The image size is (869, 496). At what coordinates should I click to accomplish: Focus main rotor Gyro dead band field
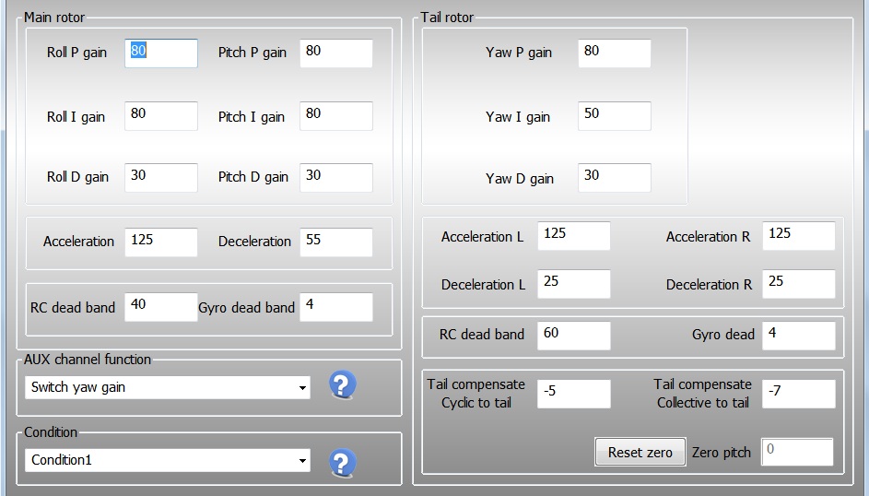click(336, 306)
